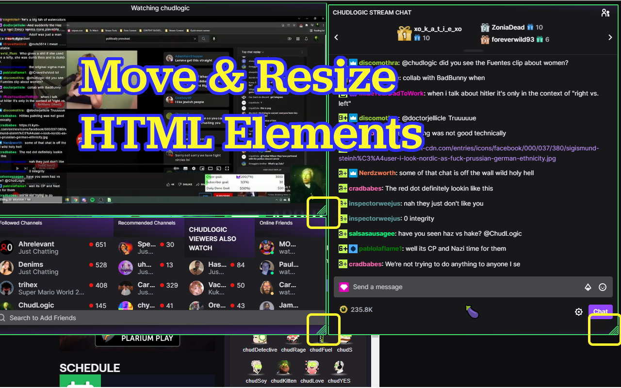
Task: Click salsasausagee's green subscriber badge
Action: (343, 233)
